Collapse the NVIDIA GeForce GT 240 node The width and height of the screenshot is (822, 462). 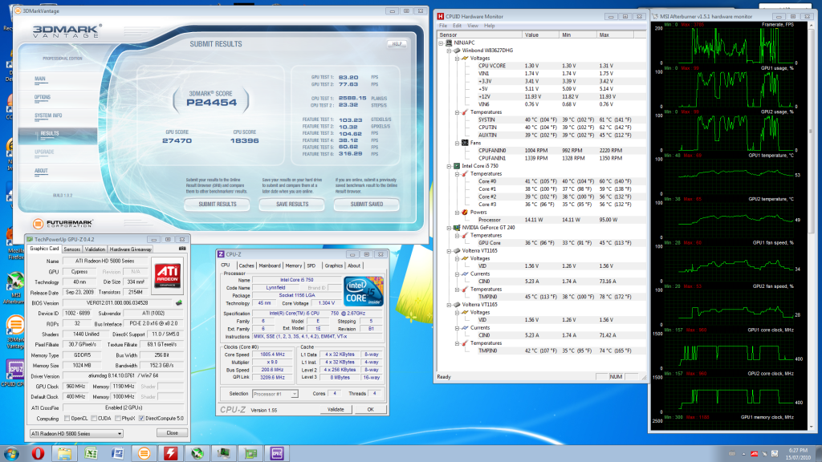pyautogui.click(x=449, y=228)
